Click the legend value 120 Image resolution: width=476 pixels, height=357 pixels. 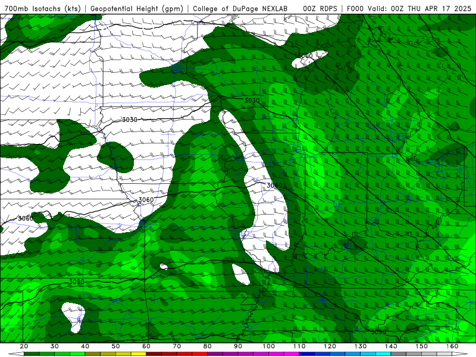tap(330, 346)
